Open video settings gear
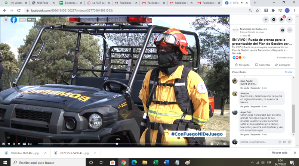The image size is (299, 166). pos(212,144)
